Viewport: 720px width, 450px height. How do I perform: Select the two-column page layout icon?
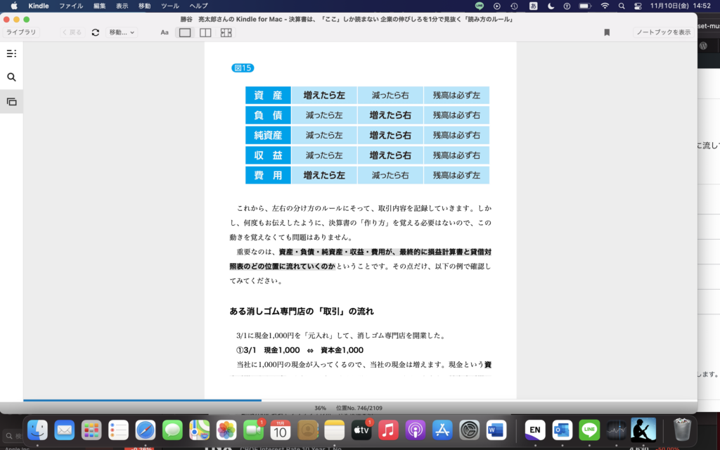click(205, 32)
